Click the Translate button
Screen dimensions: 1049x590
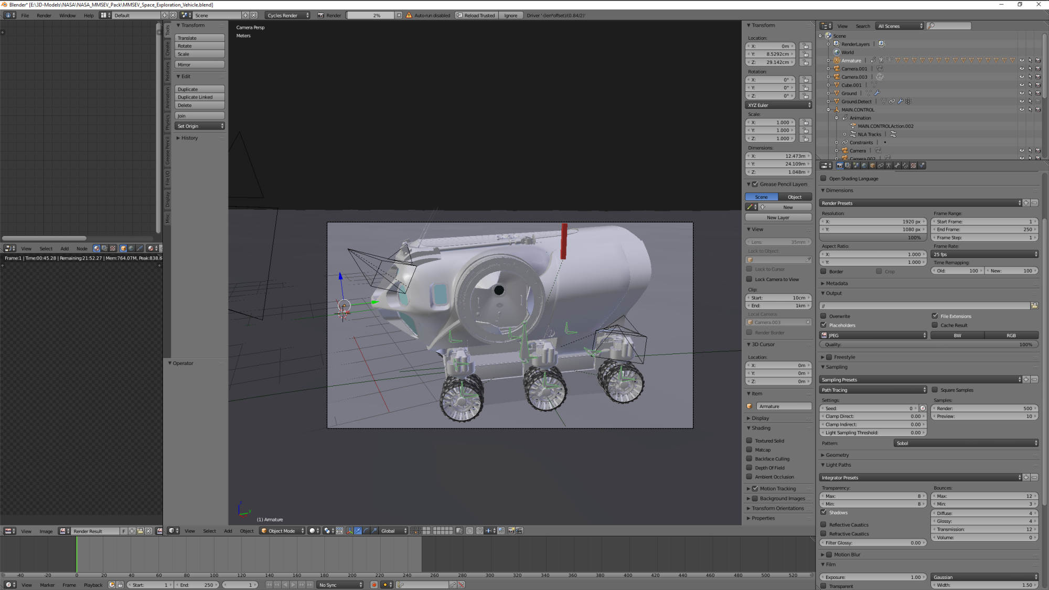click(200, 38)
